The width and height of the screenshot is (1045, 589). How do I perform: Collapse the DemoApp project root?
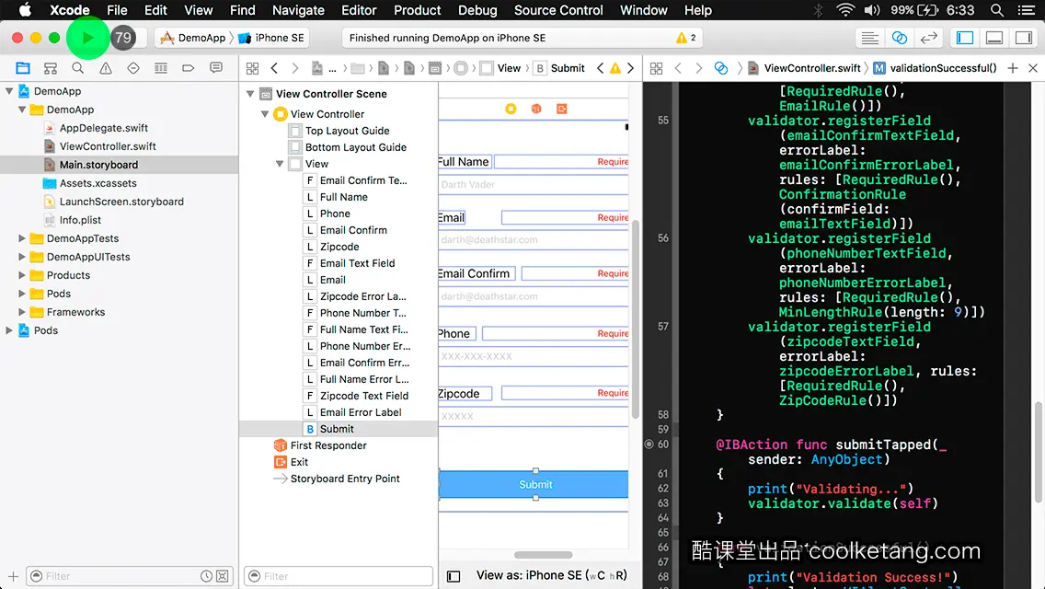tap(9, 91)
